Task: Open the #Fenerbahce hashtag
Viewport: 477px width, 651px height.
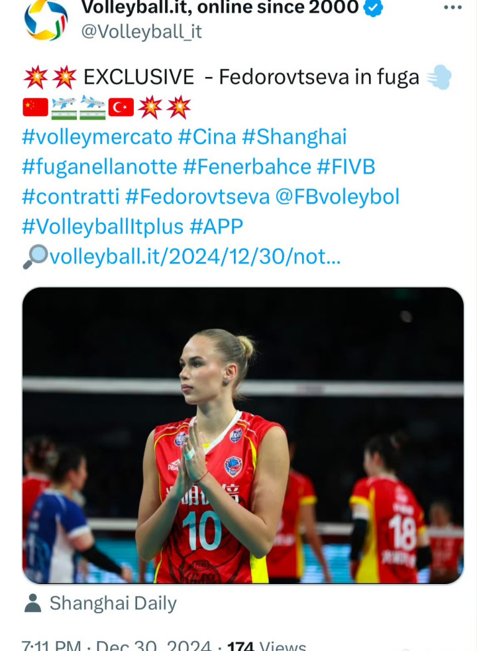Action: (x=247, y=167)
